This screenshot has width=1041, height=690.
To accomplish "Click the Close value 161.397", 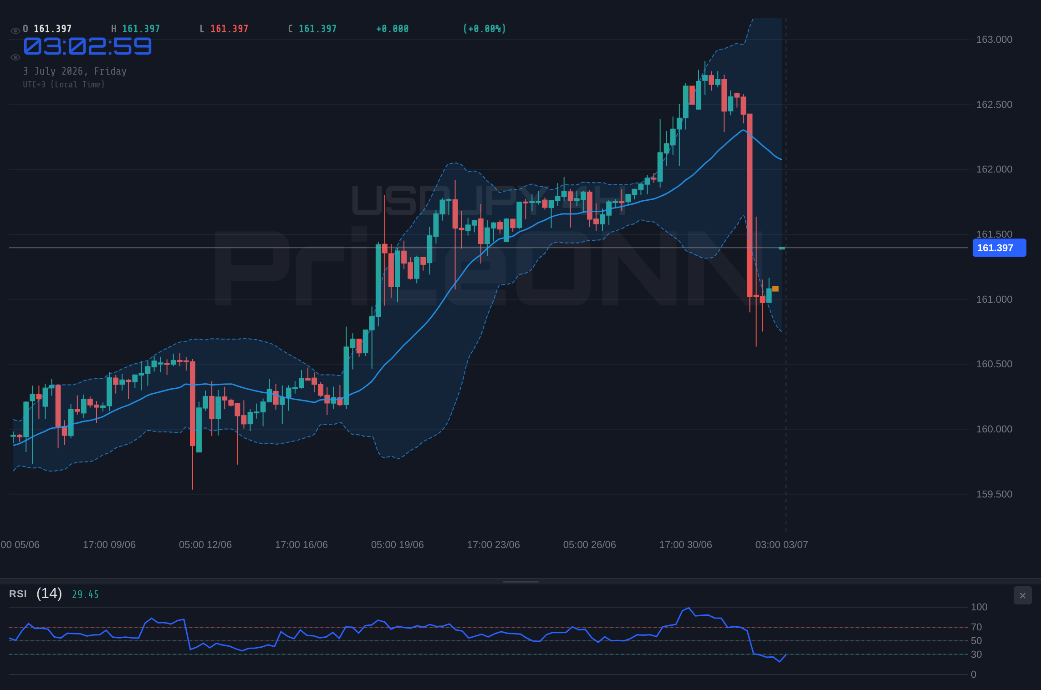I will click(x=317, y=29).
